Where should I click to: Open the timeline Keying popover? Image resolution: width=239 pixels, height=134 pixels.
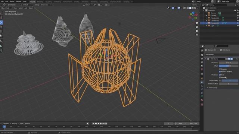(x=15, y=124)
